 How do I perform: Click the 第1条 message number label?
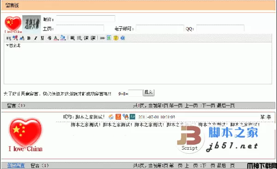point(266,117)
